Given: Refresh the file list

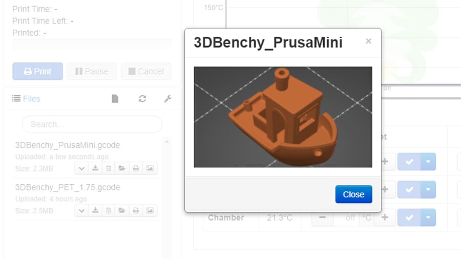Looking at the screenshot, I should (142, 99).
